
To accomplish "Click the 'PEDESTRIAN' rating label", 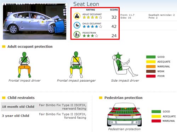I will pos(89,33).
